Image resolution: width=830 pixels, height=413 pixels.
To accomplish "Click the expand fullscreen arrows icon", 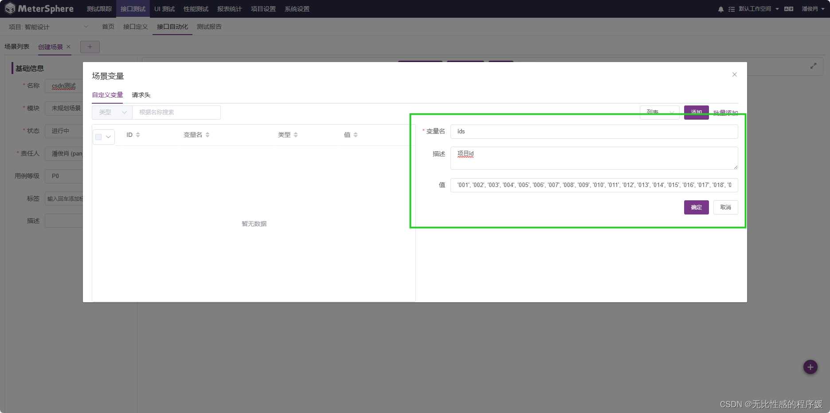I will pyautogui.click(x=814, y=66).
